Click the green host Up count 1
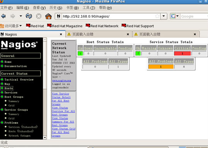This screenshot has height=148, width=208. (80, 54)
